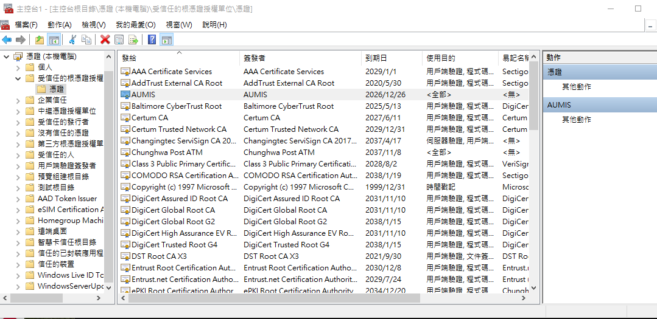
Task: Go up one level with folder icon
Action: point(40,39)
